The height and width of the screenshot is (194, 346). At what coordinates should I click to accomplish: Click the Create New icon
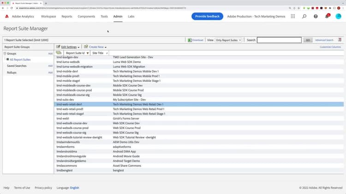pyautogui.click(x=86, y=47)
